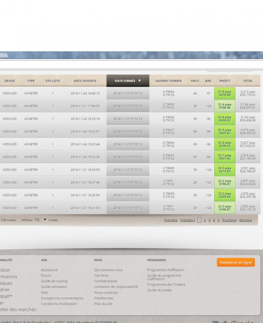The width and height of the screenshot is (263, 323).
Task: Go to page 5 of trades
Action: point(218,220)
